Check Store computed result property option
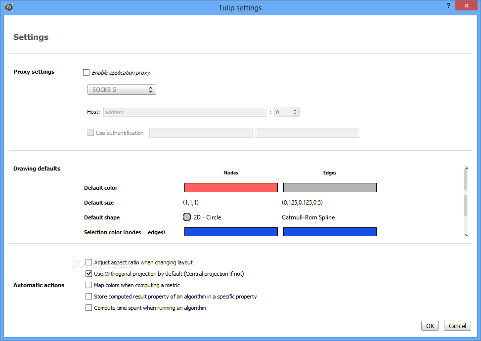The image size is (481, 341). (x=88, y=296)
